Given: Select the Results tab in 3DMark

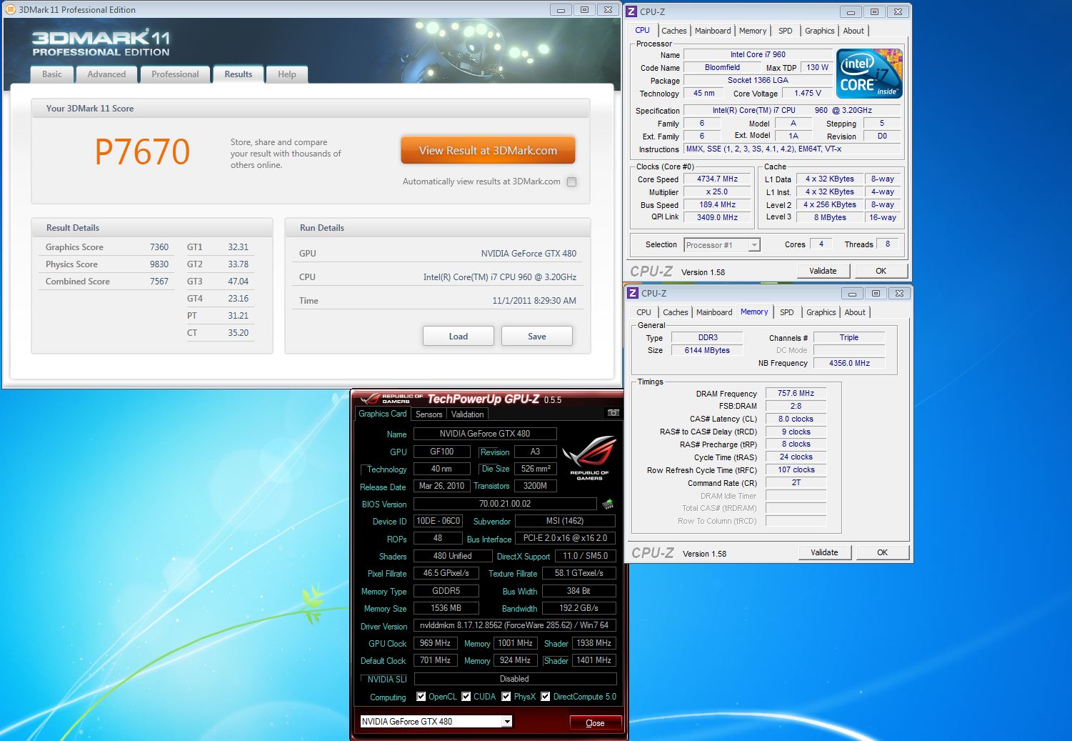Looking at the screenshot, I should [x=239, y=74].
